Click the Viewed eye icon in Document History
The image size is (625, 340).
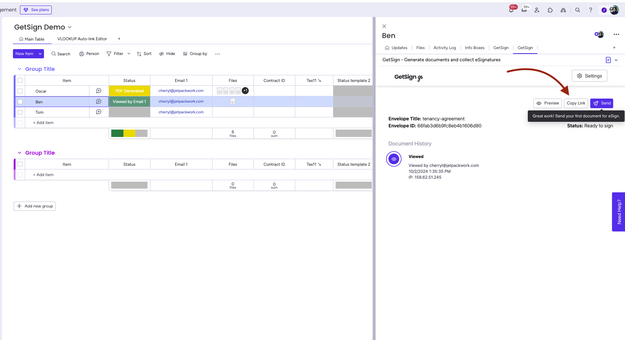(394, 159)
